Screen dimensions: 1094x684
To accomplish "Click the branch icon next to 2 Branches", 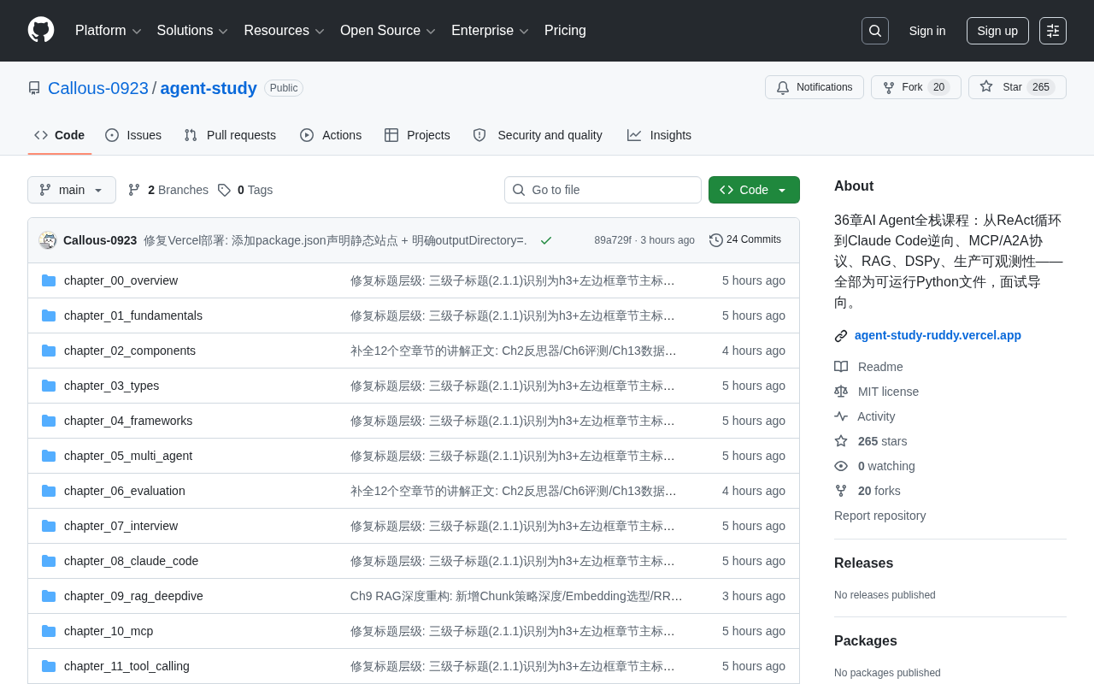I will click(x=134, y=190).
